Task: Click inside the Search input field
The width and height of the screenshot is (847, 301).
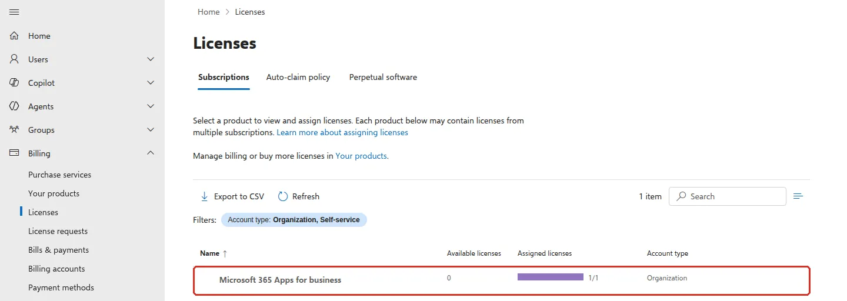Action: click(728, 196)
